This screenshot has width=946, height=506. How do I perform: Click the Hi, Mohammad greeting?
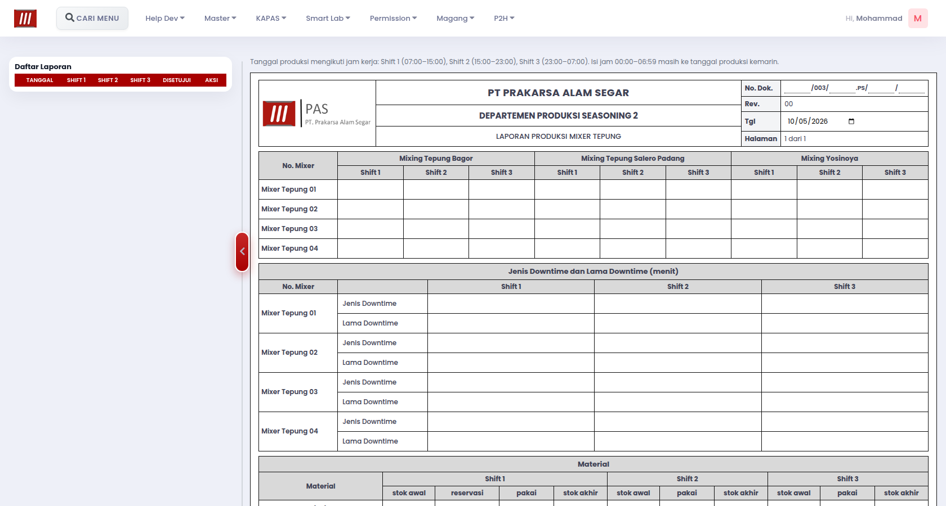pos(873,18)
